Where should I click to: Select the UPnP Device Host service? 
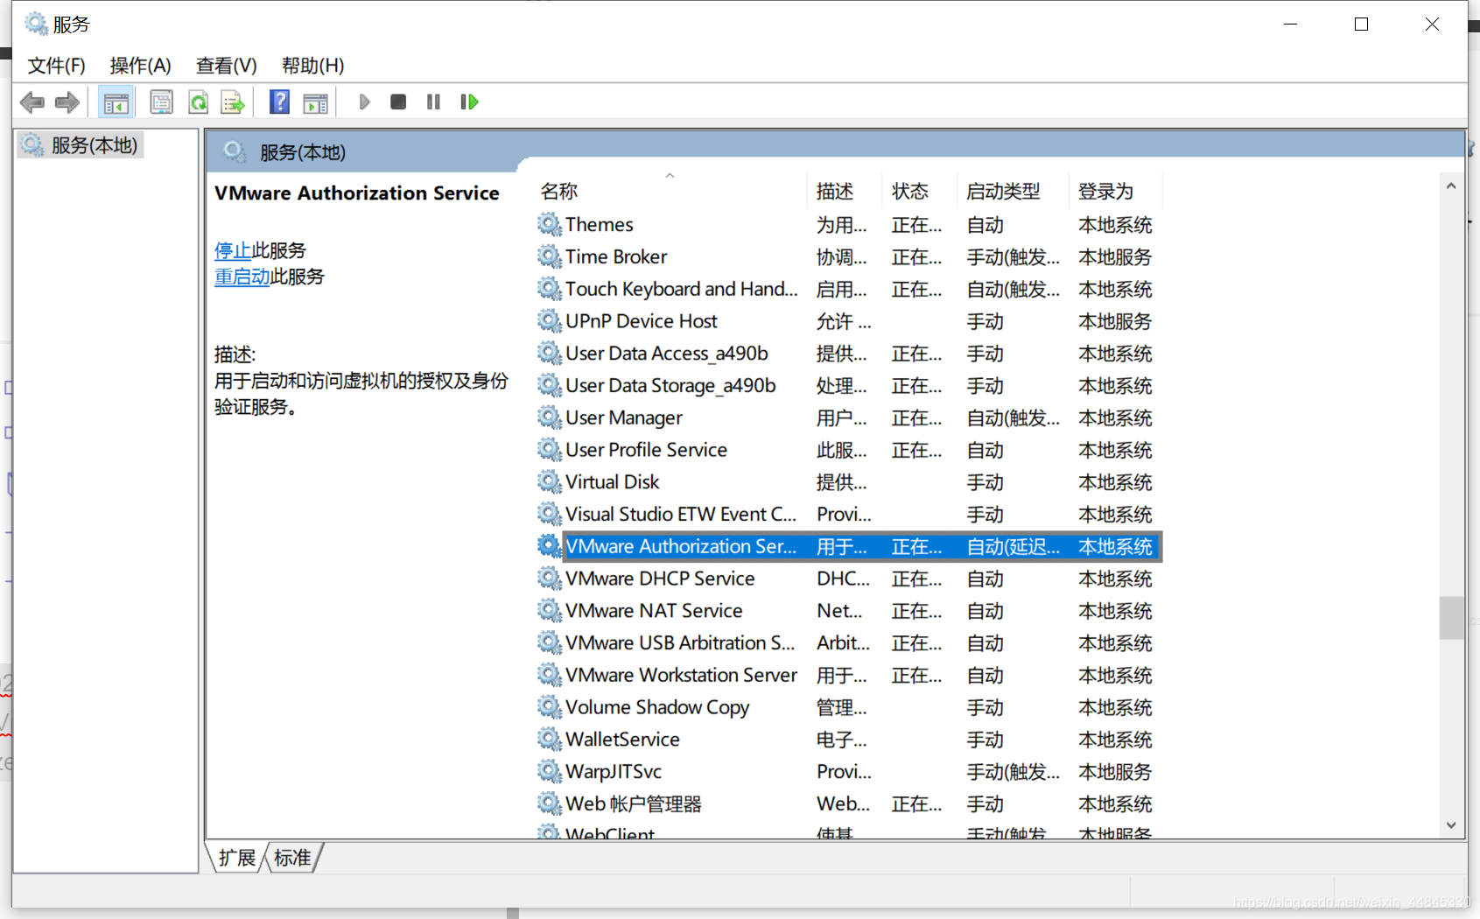pos(849,322)
